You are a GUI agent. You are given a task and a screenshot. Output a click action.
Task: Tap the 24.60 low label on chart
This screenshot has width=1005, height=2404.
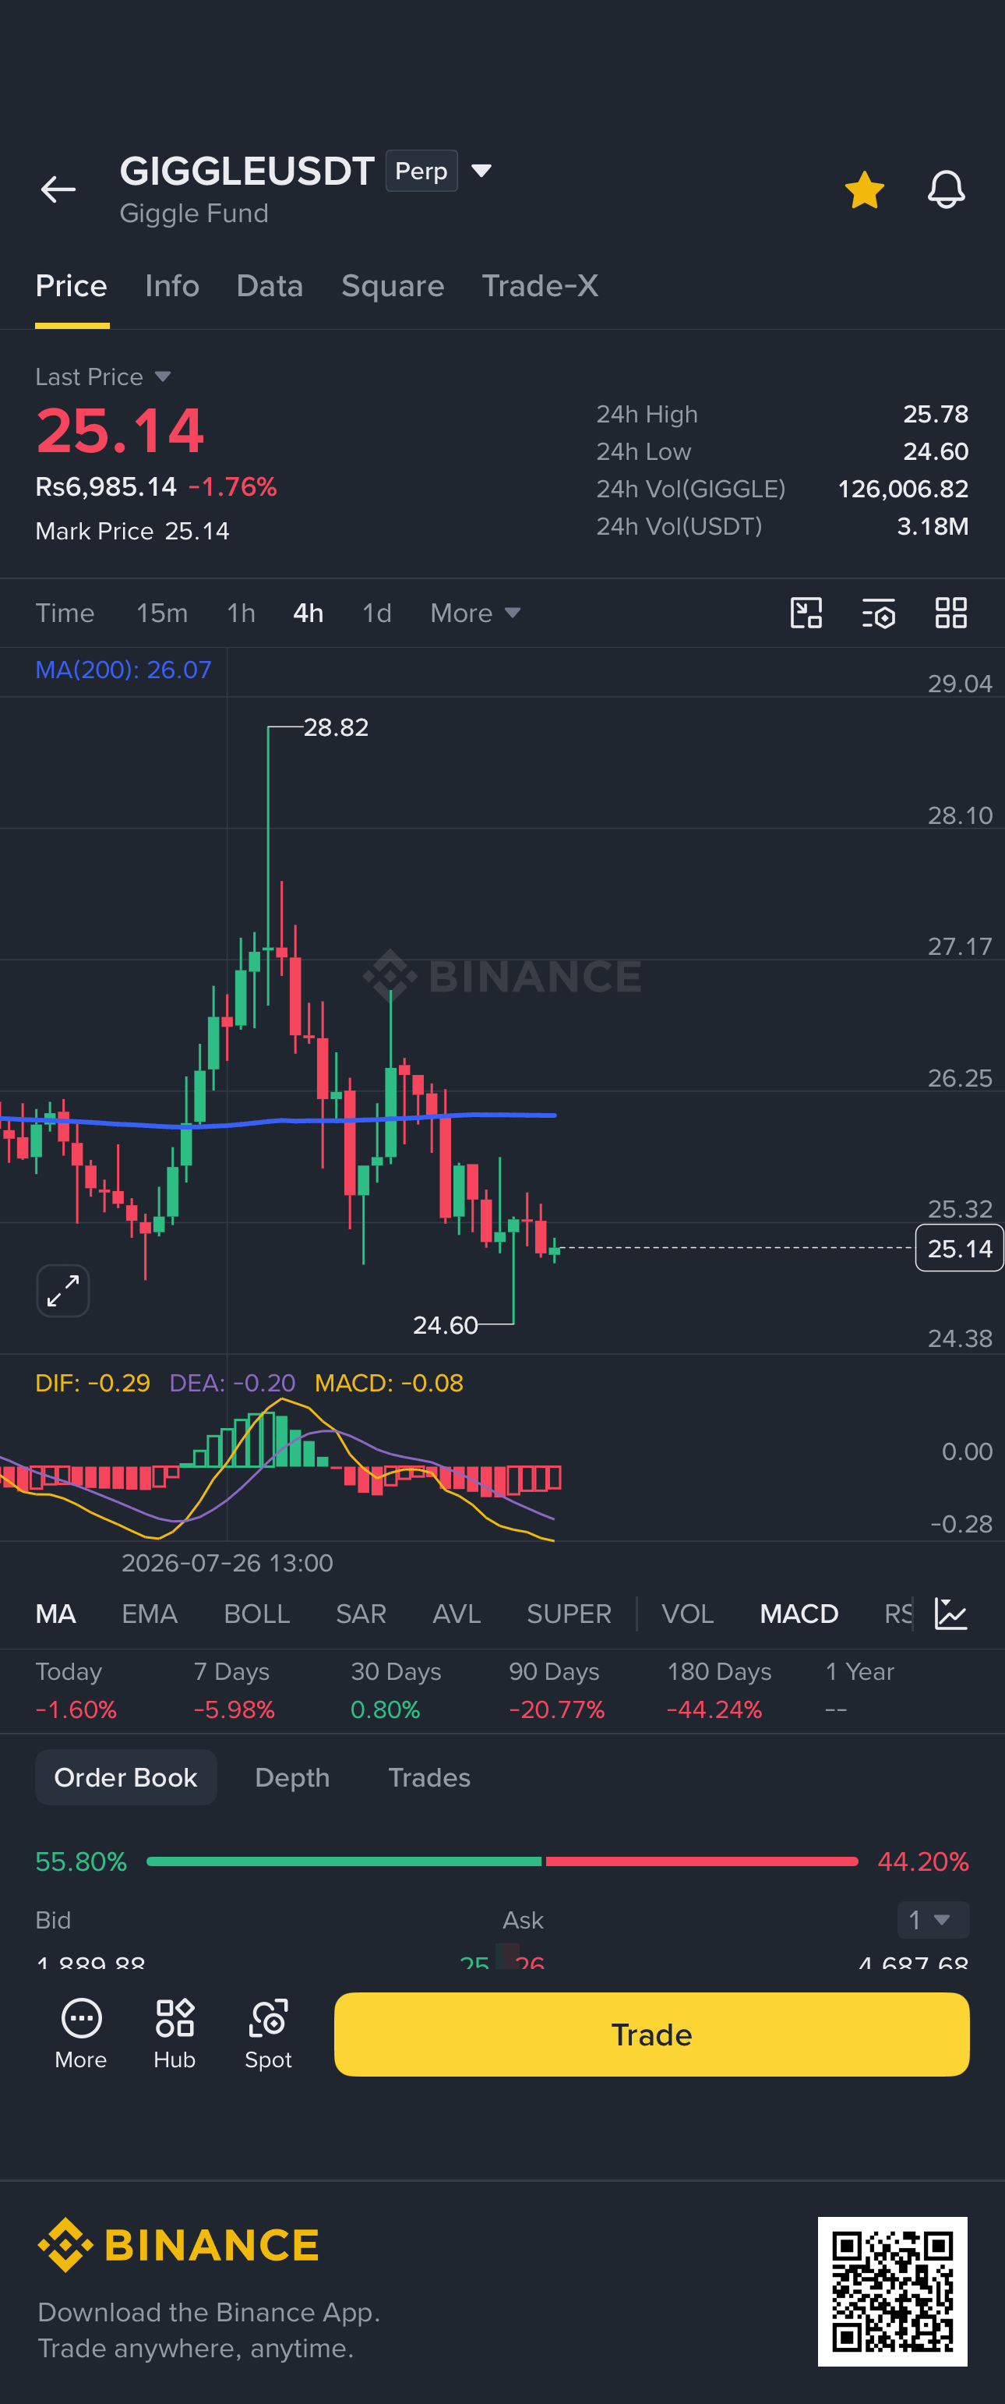(446, 1324)
